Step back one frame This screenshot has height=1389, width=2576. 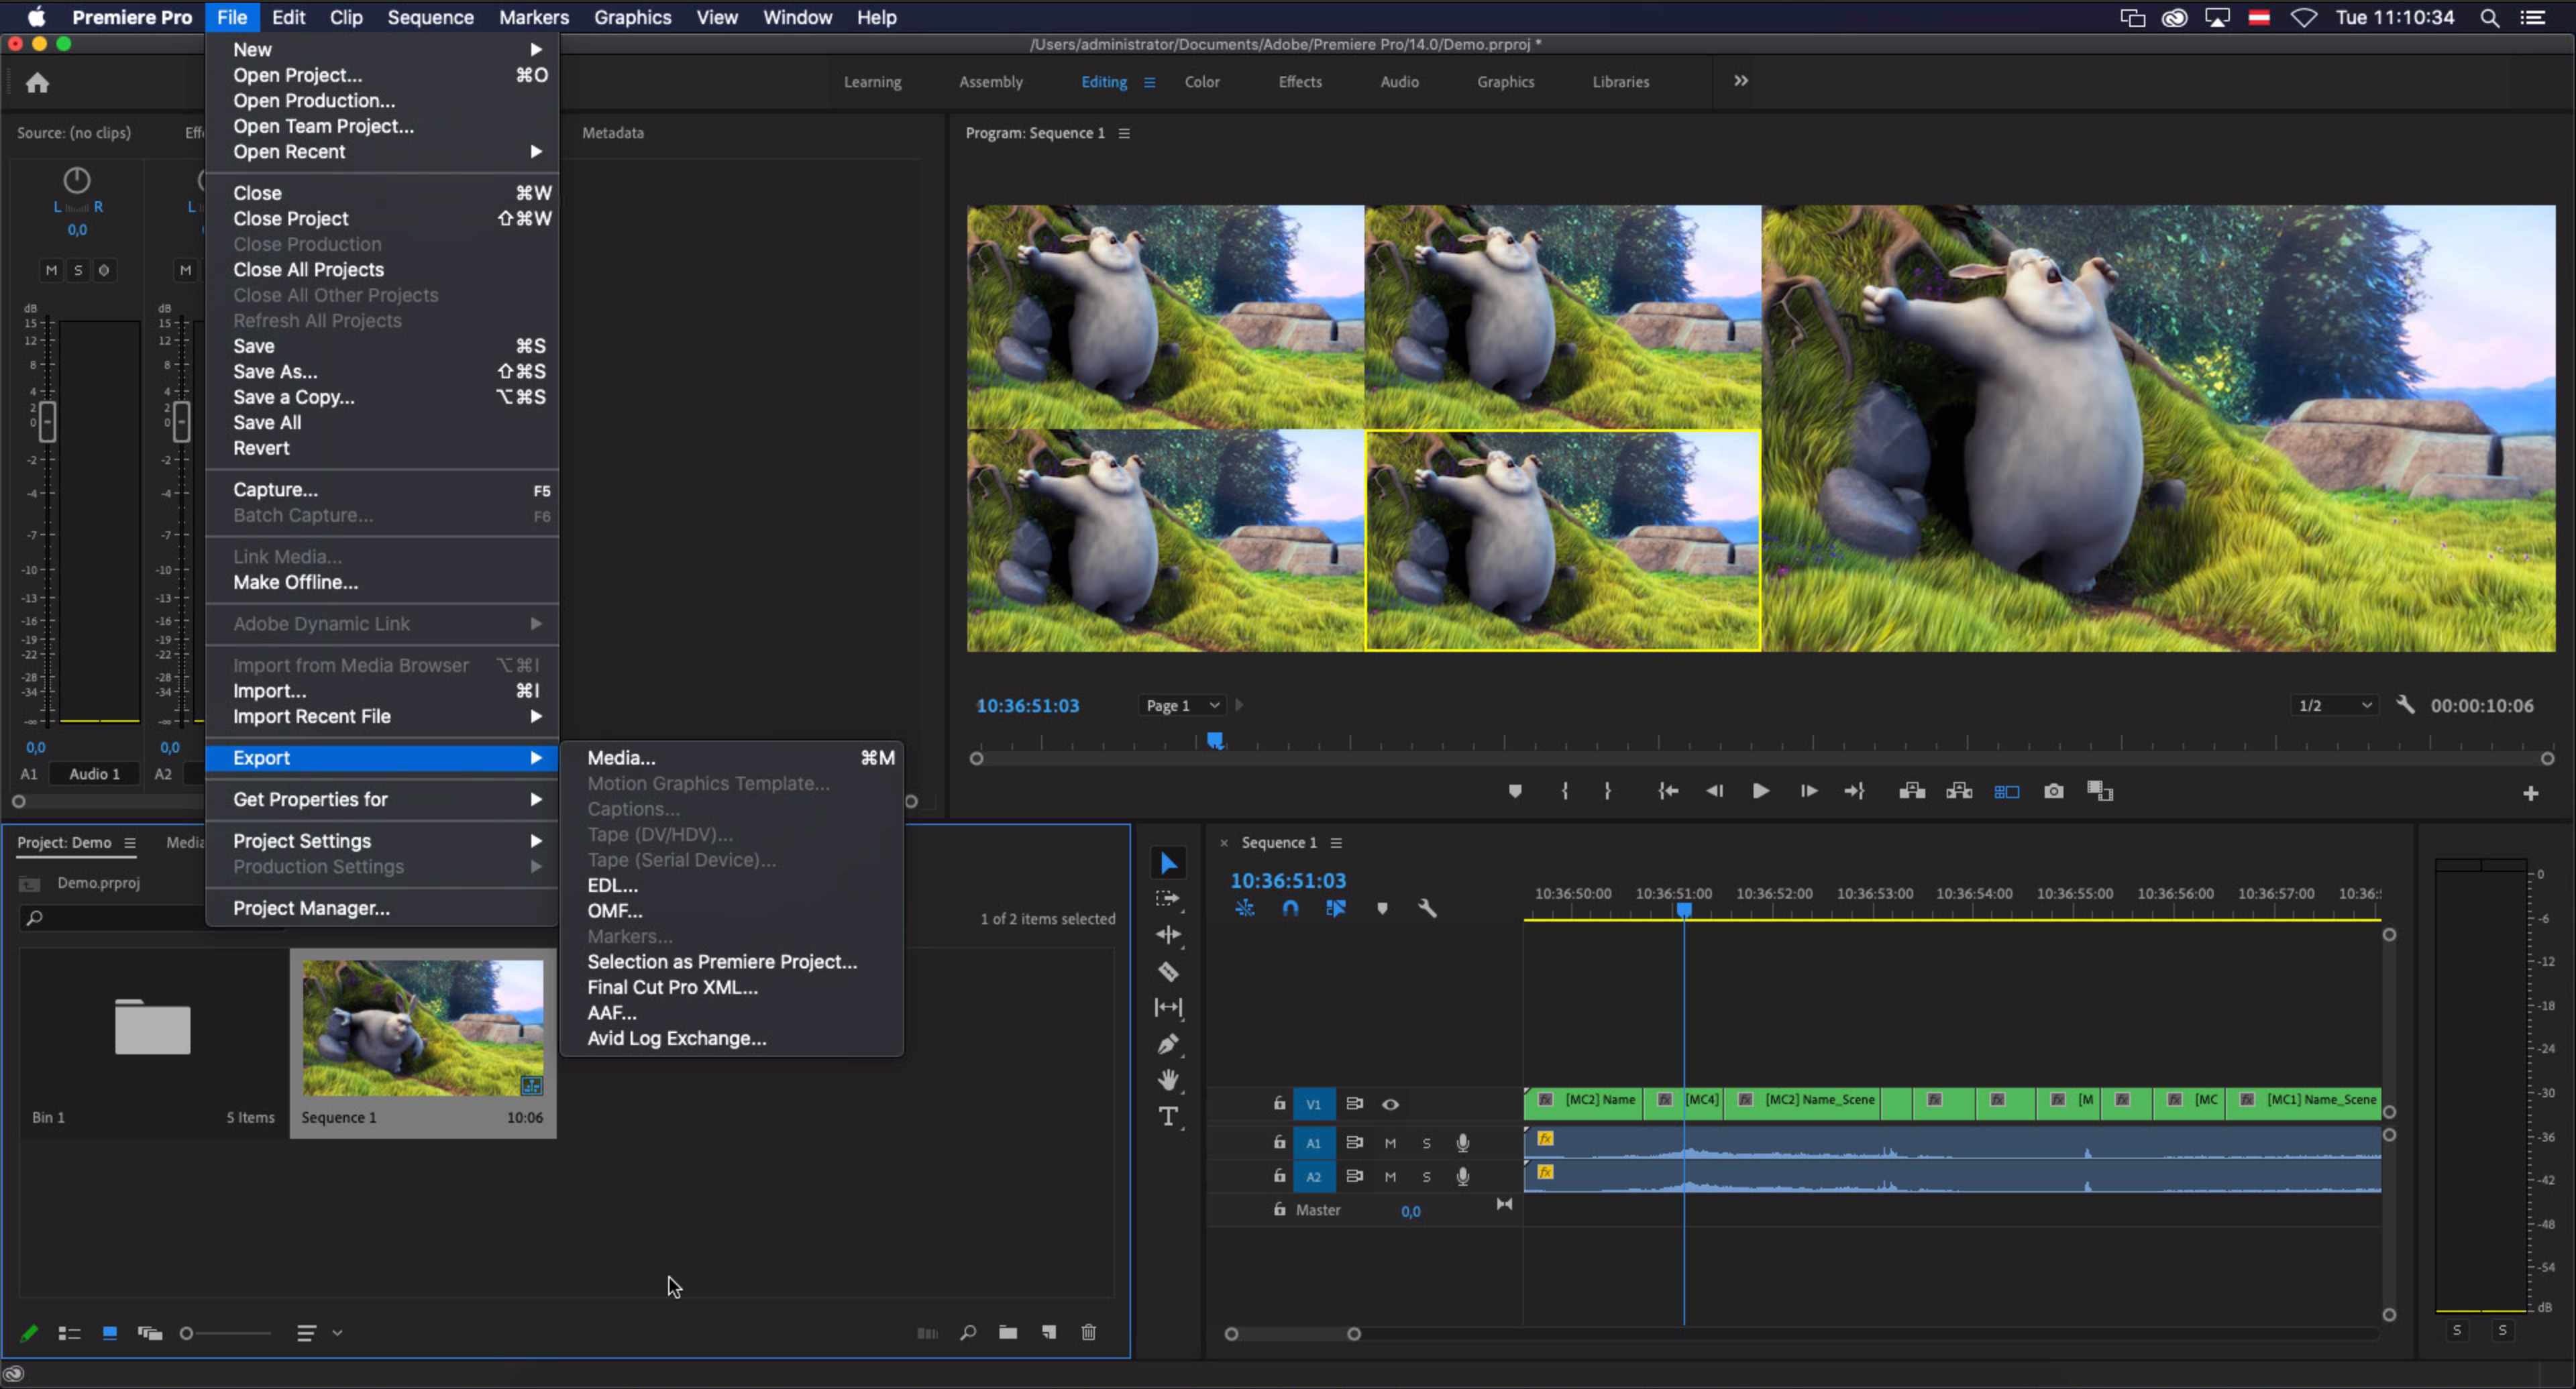tap(1714, 791)
